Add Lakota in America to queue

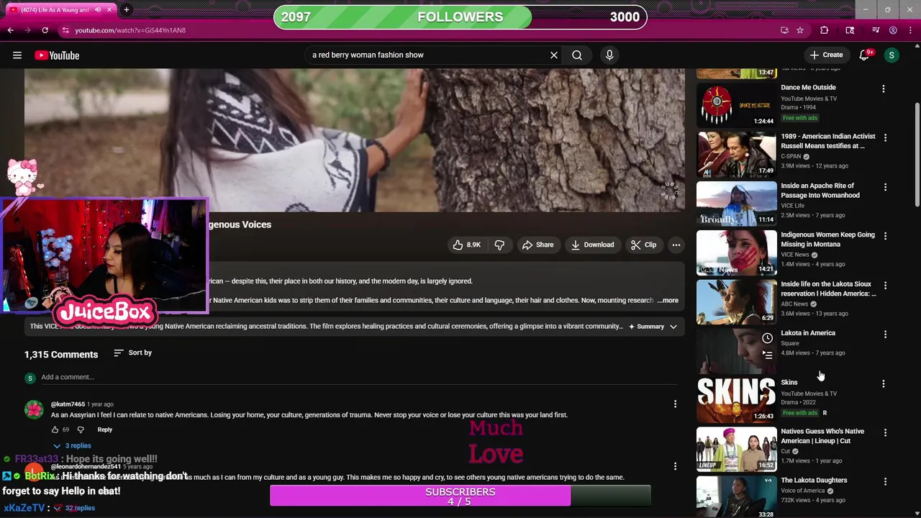767,355
